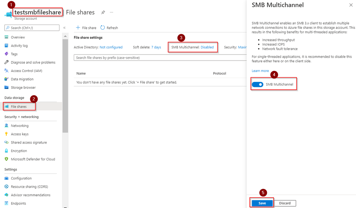Viewport: 356px width, 208px height.
Task: Click the Refresh circular arrow icon
Action: tap(103, 28)
